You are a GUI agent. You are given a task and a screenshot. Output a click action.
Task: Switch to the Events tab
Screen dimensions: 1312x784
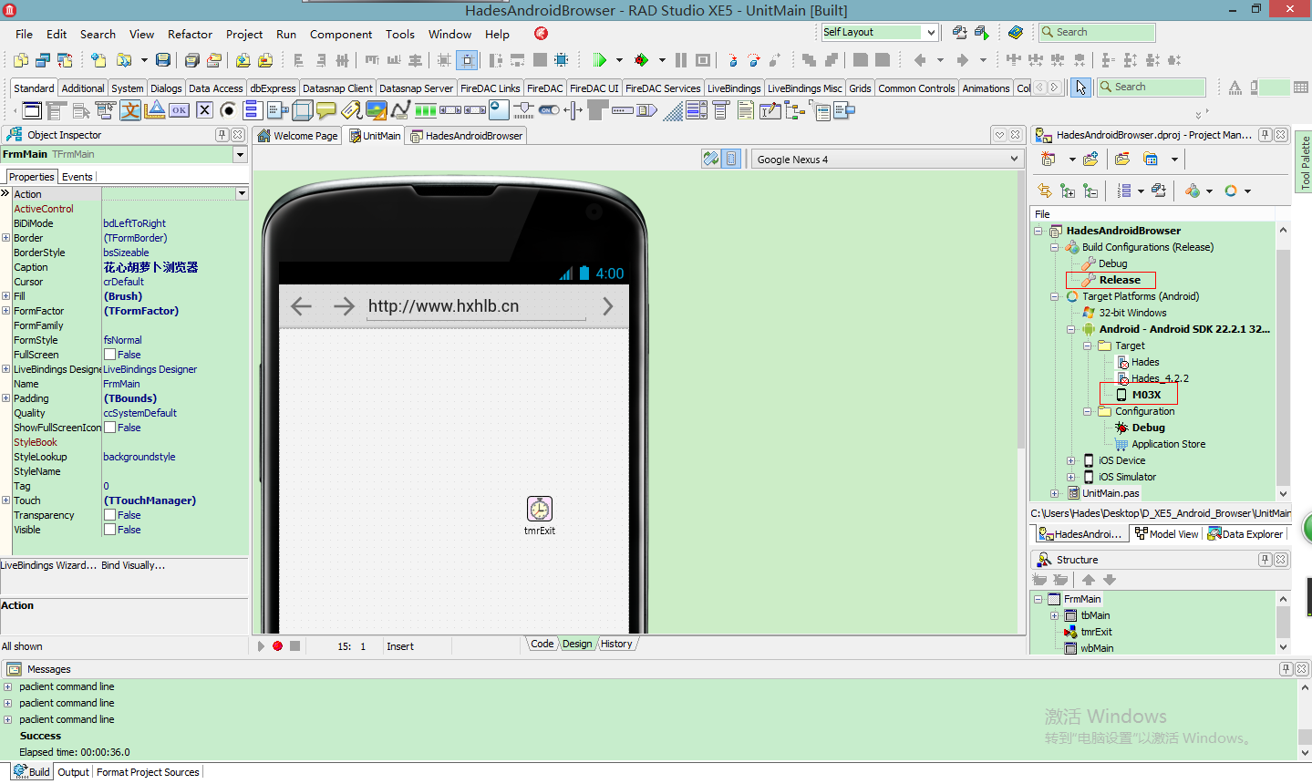[77, 177]
